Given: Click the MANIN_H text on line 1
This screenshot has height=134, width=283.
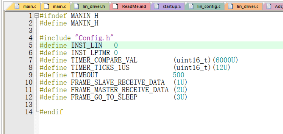Looking at the screenshot, I should (x=84, y=16).
